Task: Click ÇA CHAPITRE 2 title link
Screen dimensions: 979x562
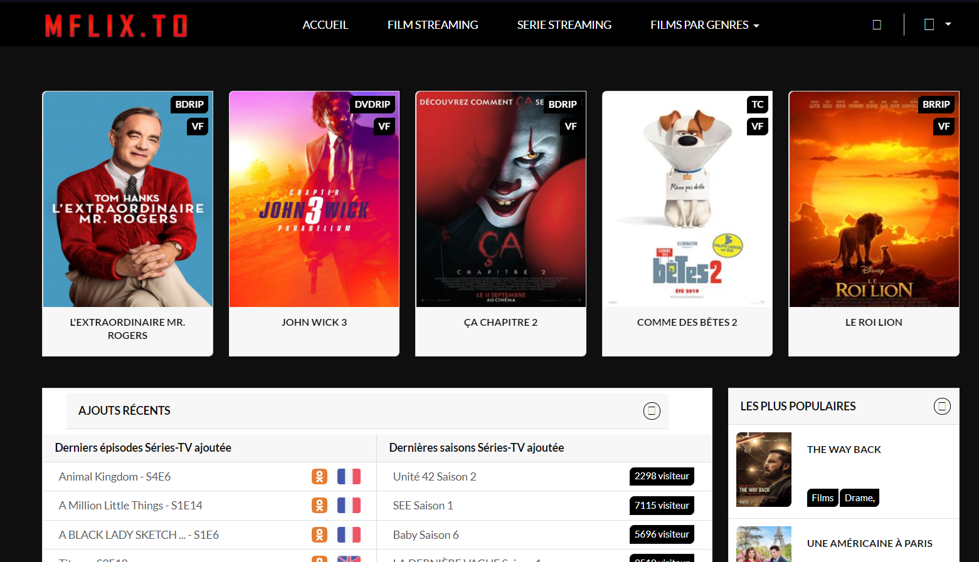Action: point(500,322)
